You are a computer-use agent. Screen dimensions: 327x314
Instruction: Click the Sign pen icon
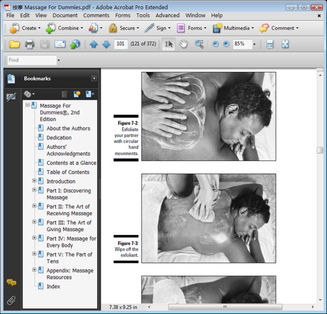149,28
